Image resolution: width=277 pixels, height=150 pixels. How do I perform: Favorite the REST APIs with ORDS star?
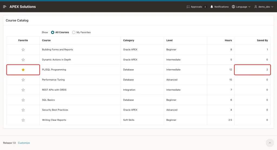click(x=23, y=90)
